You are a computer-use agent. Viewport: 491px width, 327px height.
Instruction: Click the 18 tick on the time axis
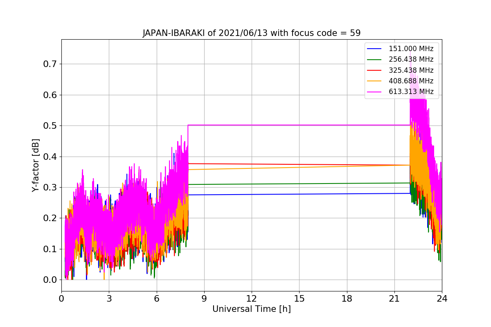pyautogui.click(x=347, y=298)
